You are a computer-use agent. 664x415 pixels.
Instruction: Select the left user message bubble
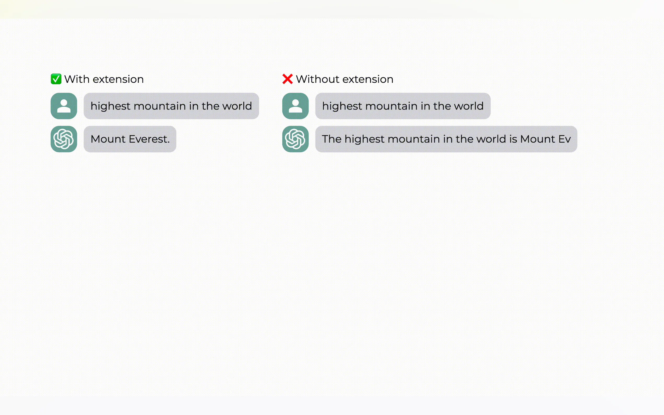(171, 106)
